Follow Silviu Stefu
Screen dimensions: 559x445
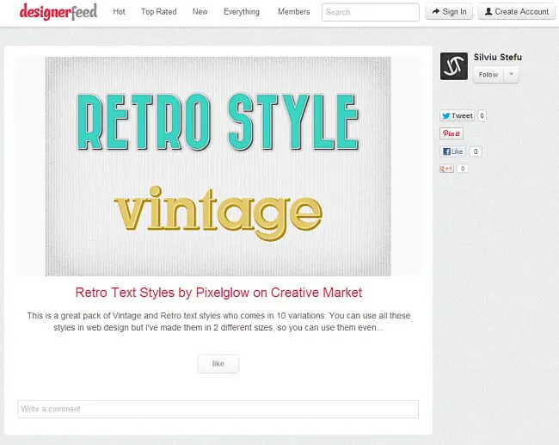tap(488, 75)
